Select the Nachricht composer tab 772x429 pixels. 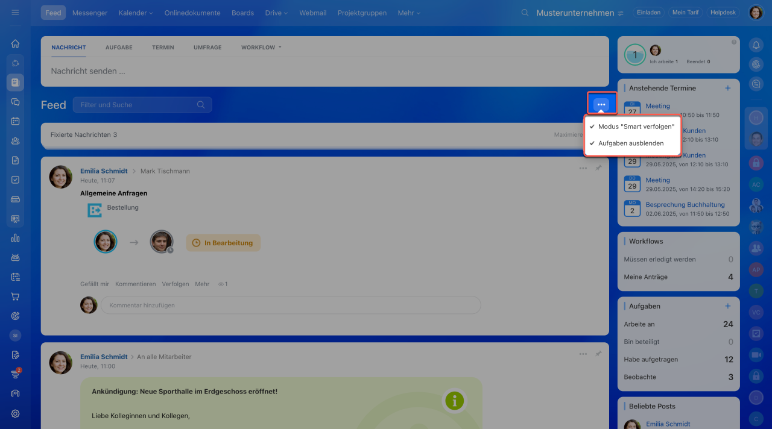tap(69, 47)
